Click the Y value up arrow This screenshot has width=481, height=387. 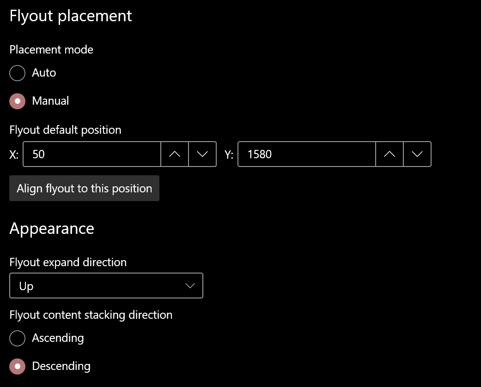pyautogui.click(x=389, y=154)
